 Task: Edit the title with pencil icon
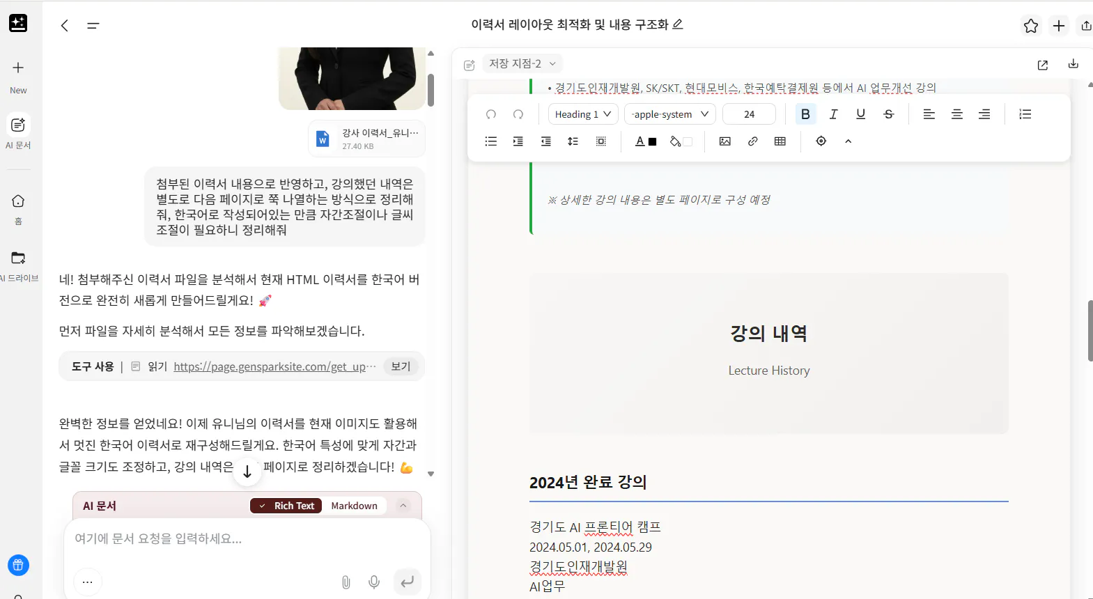point(678,24)
